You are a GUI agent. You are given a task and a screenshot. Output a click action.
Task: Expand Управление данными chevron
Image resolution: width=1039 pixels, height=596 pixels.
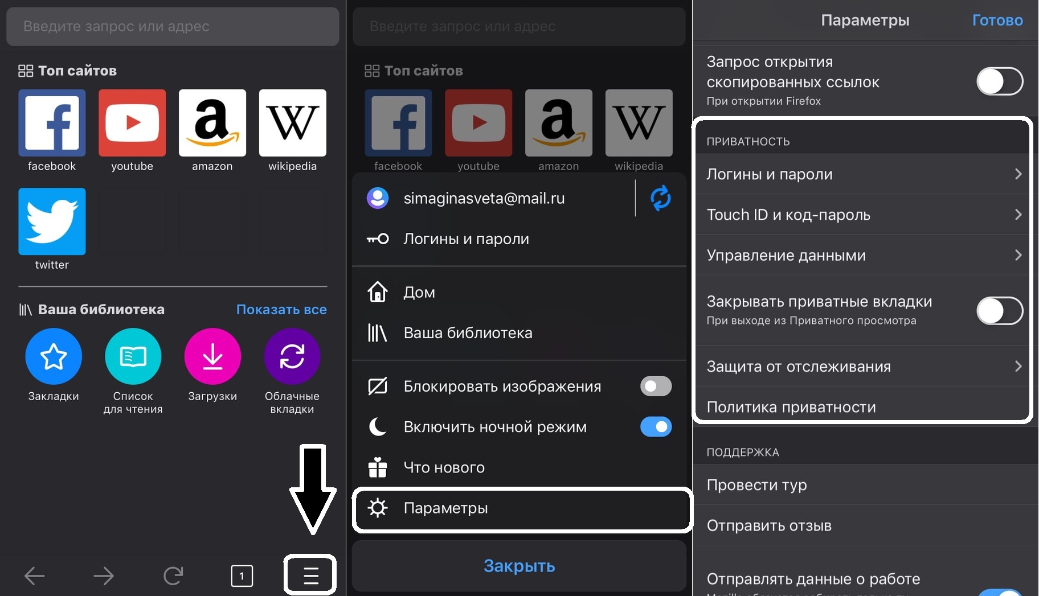(x=1018, y=255)
